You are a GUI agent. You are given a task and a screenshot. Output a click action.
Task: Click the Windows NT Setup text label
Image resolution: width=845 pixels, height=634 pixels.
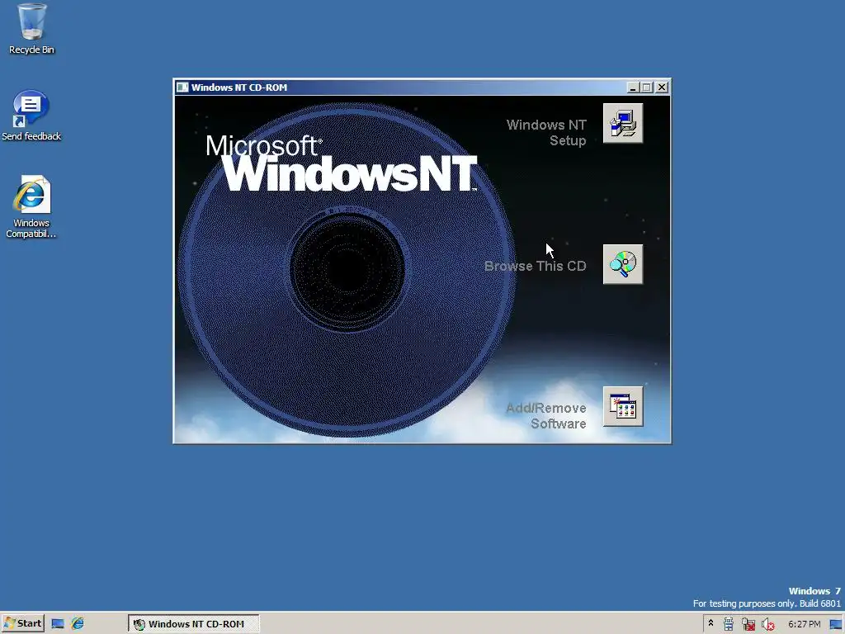546,133
